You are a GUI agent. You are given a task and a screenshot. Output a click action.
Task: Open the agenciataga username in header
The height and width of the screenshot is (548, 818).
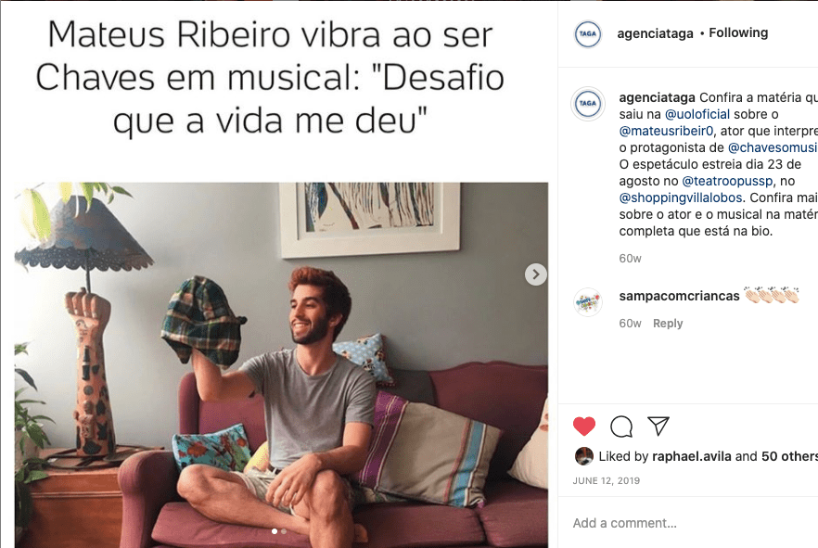click(655, 33)
